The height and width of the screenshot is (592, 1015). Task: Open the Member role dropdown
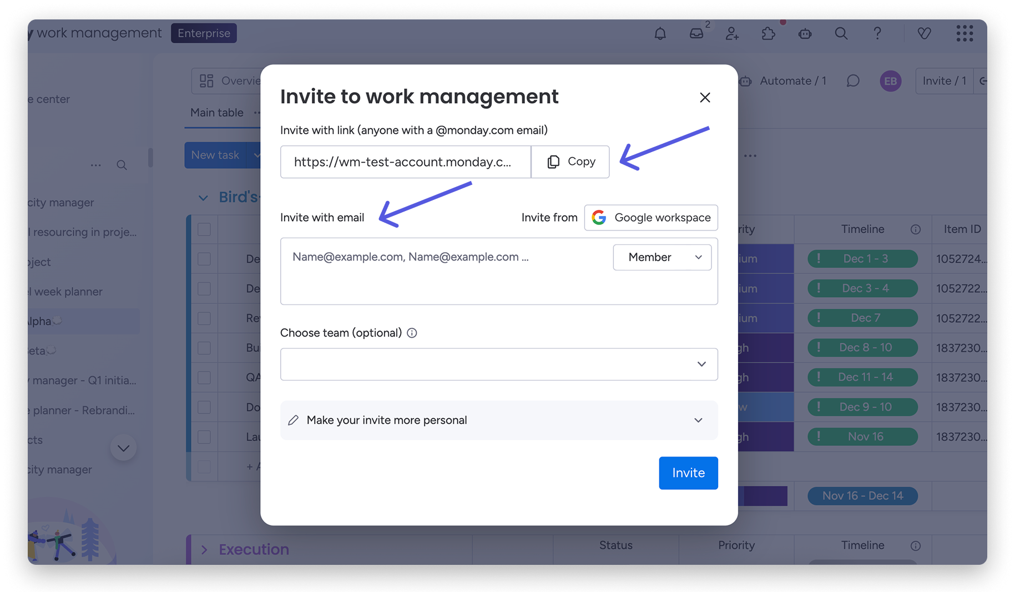tap(662, 258)
